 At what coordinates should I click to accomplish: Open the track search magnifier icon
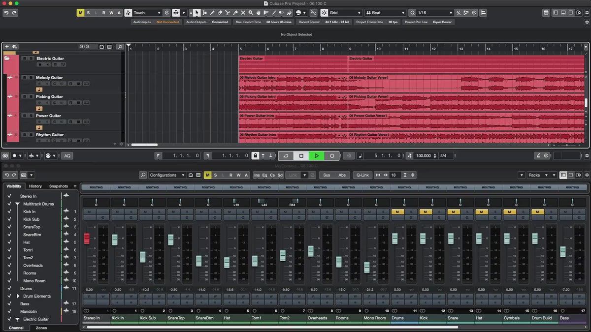[x=120, y=47]
